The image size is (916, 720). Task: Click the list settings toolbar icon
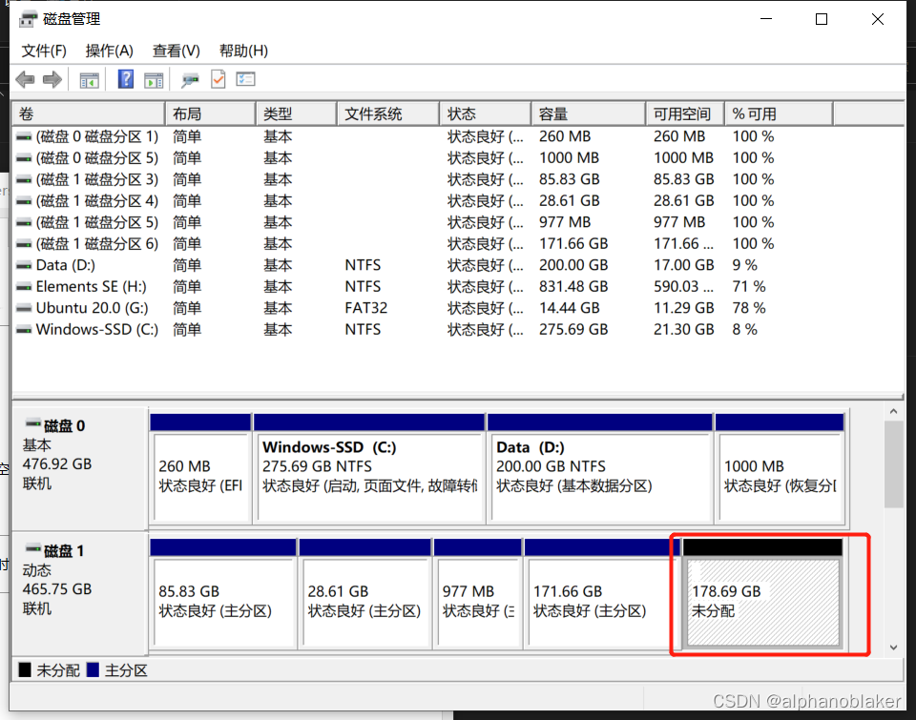[x=246, y=79]
